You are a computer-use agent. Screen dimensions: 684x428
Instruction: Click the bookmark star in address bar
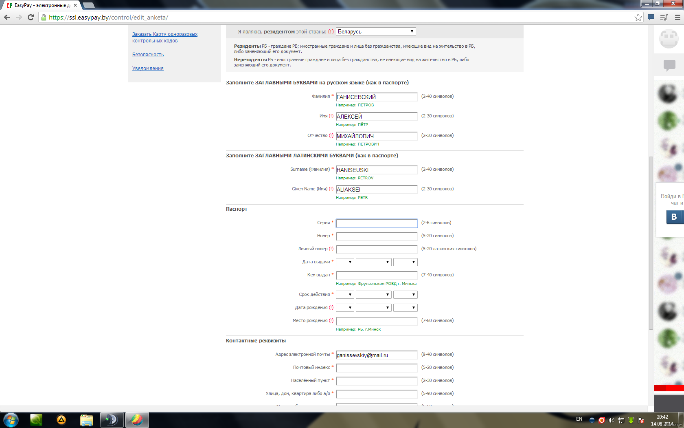638,18
